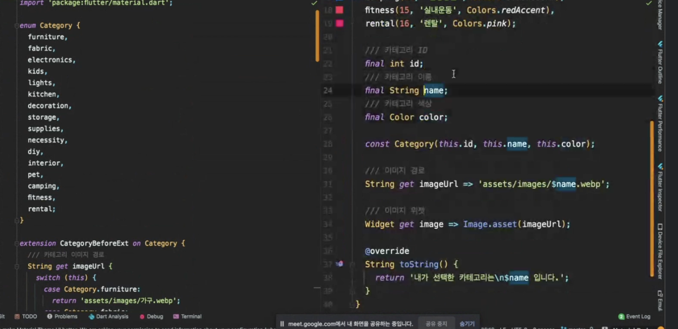Click the Device File Explorer icon
Viewport: 678px width, 329px height.
(x=660, y=226)
